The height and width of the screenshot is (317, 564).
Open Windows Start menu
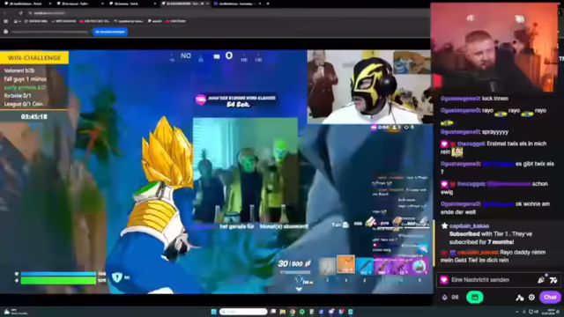click(x=213, y=312)
